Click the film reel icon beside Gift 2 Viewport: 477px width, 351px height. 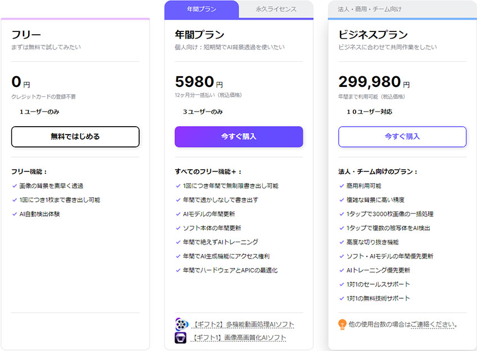click(181, 325)
